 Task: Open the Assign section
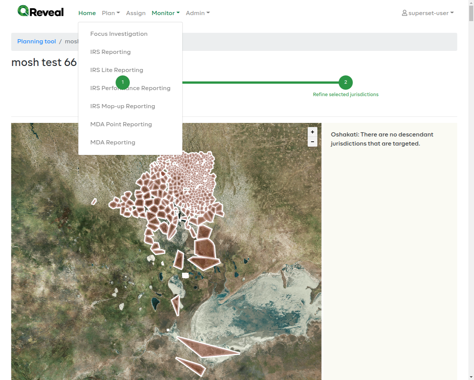click(x=136, y=13)
